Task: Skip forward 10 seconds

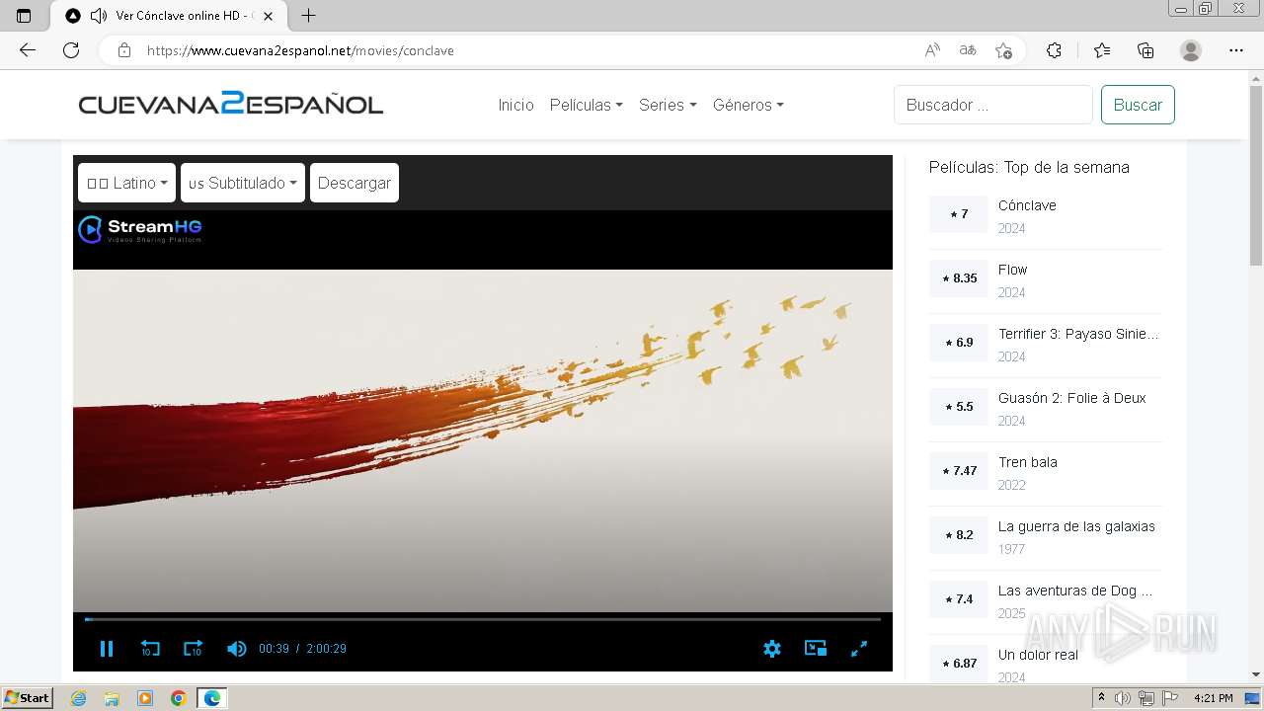Action: tap(193, 649)
